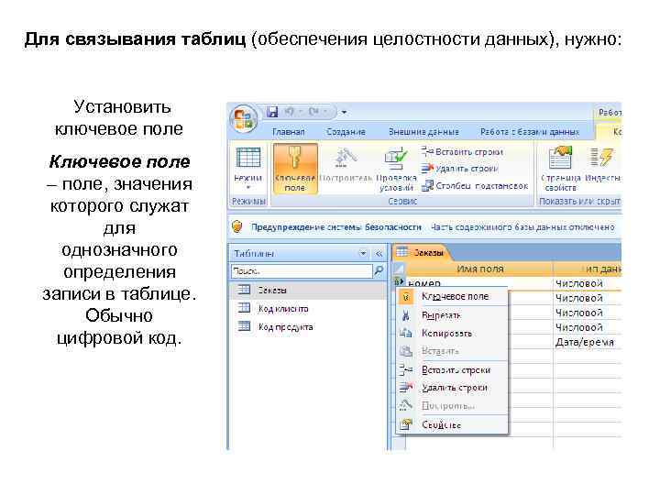The image size is (660, 495).
Task: Collapse the navigation pane with double chevron
Action: [379, 253]
